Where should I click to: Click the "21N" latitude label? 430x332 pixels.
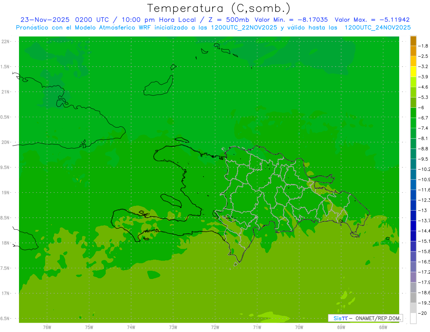click(5, 92)
